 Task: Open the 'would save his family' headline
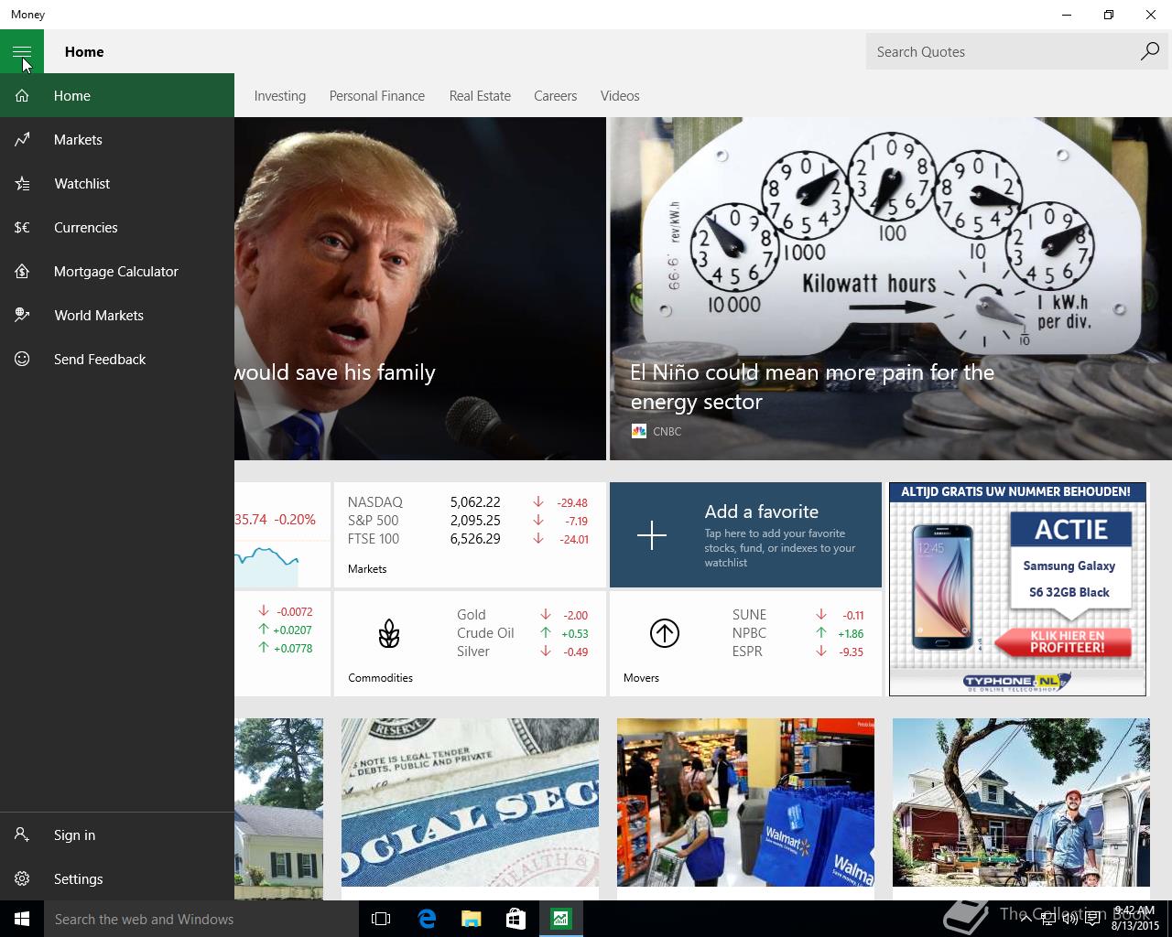(335, 372)
